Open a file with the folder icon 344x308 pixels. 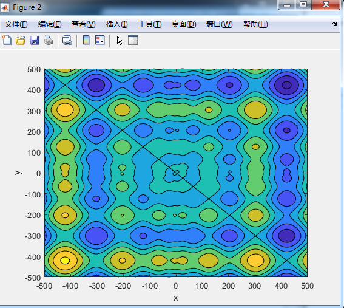21,41
